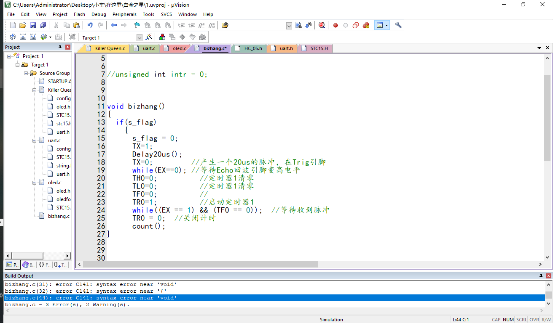Comment the selection with the Comment icon
This screenshot has width=553, height=323.
tap(202, 25)
